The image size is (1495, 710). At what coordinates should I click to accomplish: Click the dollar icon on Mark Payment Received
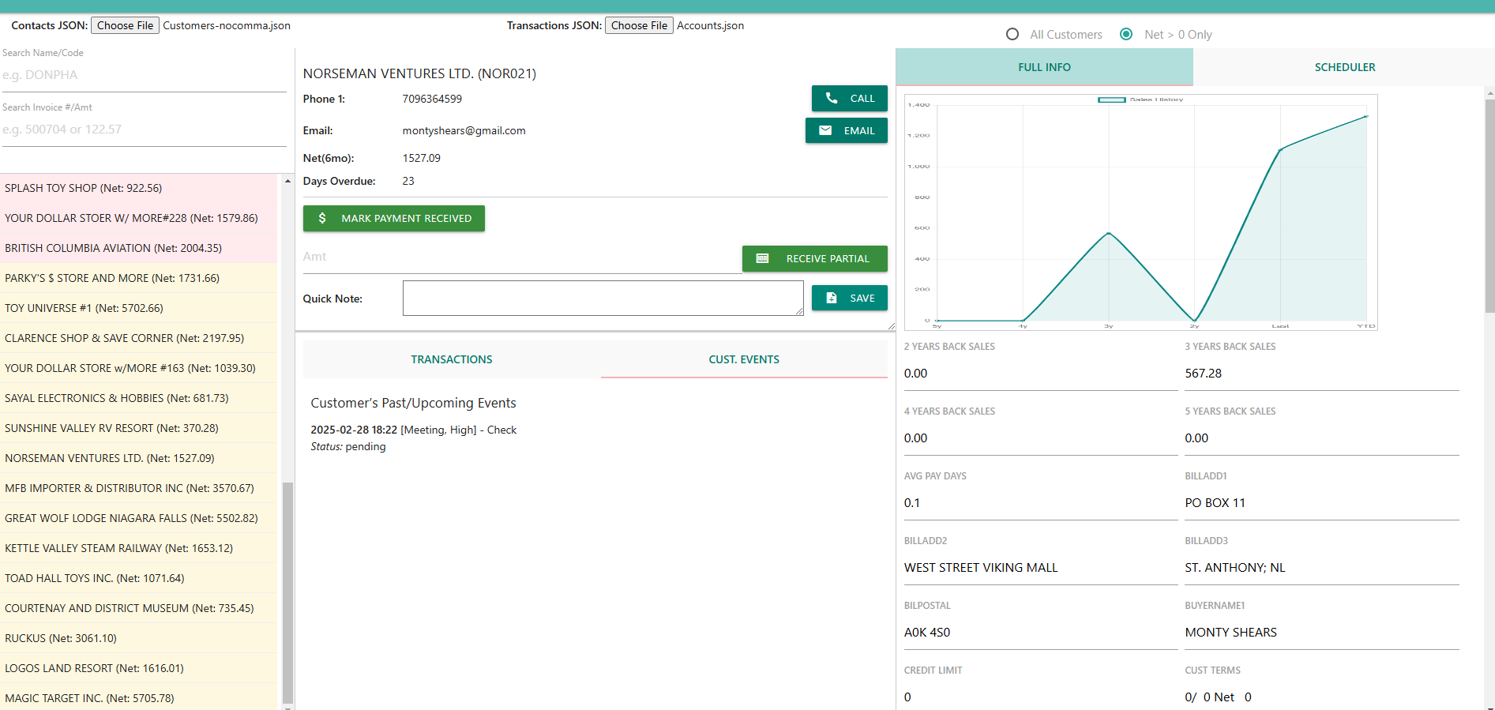pyautogui.click(x=322, y=219)
